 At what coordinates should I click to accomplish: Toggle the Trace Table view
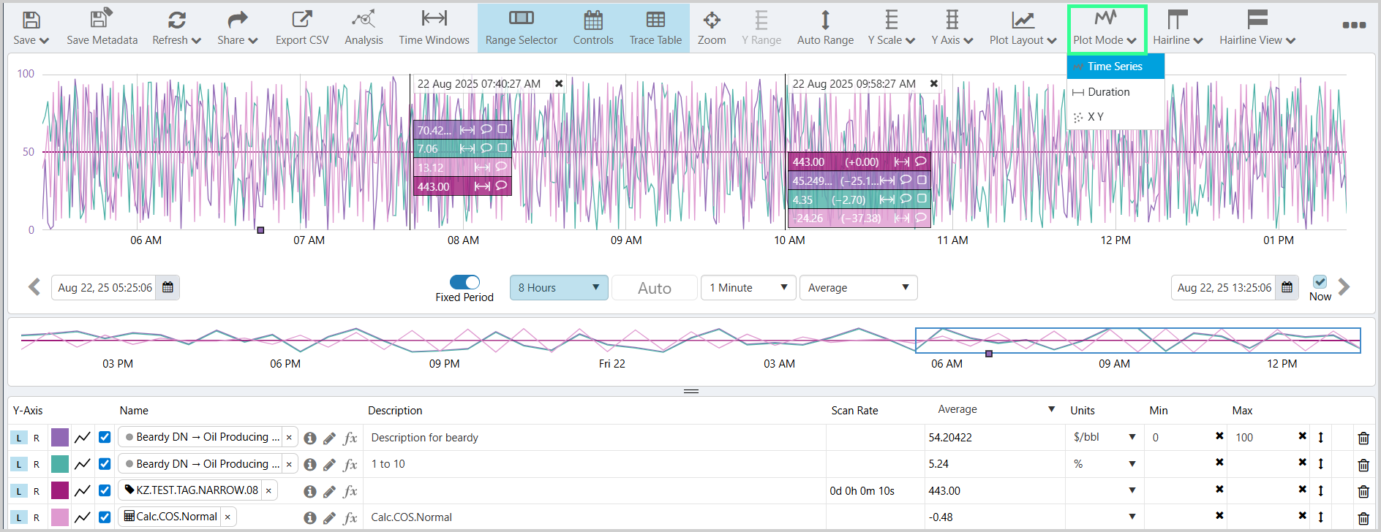point(655,28)
